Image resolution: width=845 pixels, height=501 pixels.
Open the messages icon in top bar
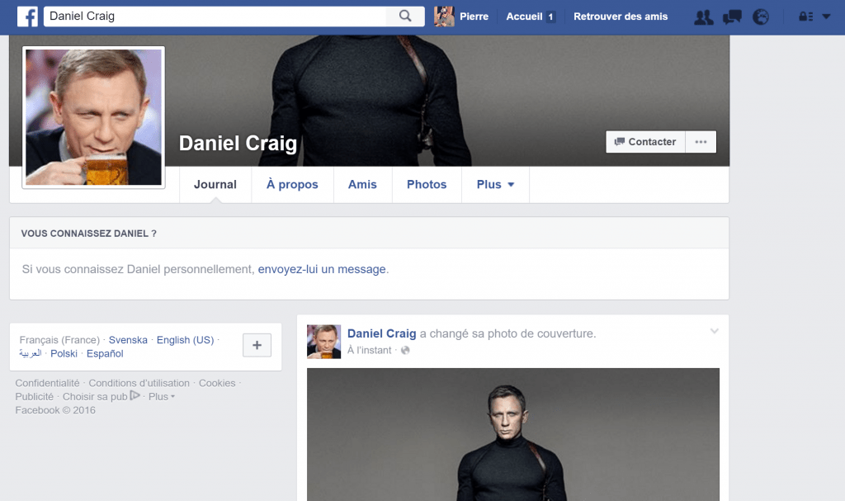732,17
